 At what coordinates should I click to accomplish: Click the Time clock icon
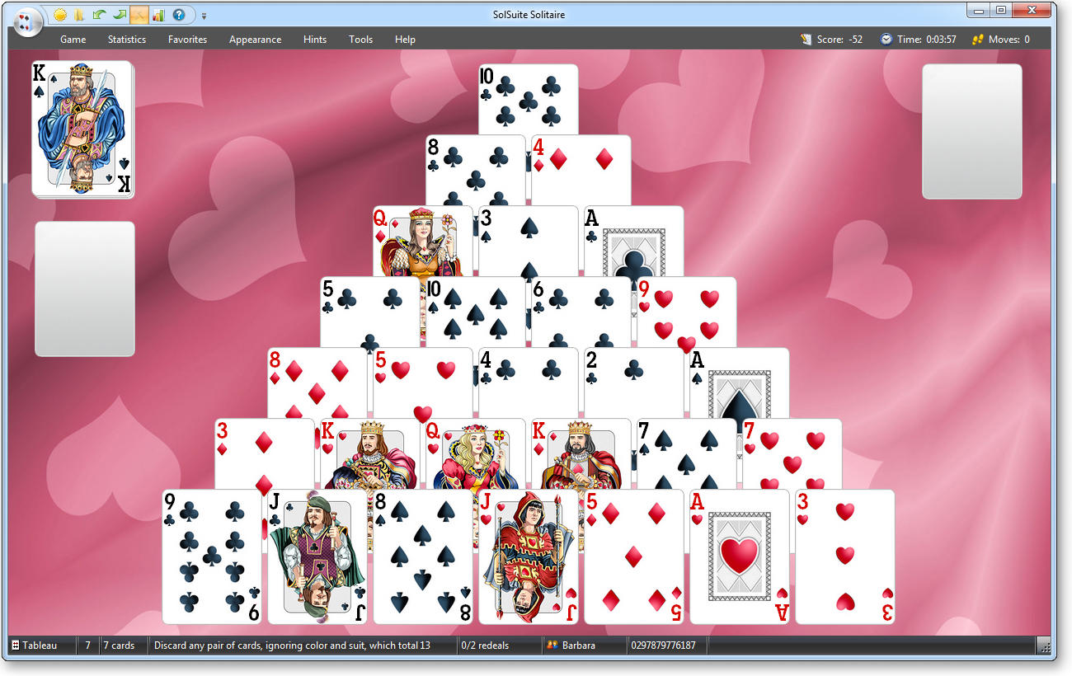886,39
